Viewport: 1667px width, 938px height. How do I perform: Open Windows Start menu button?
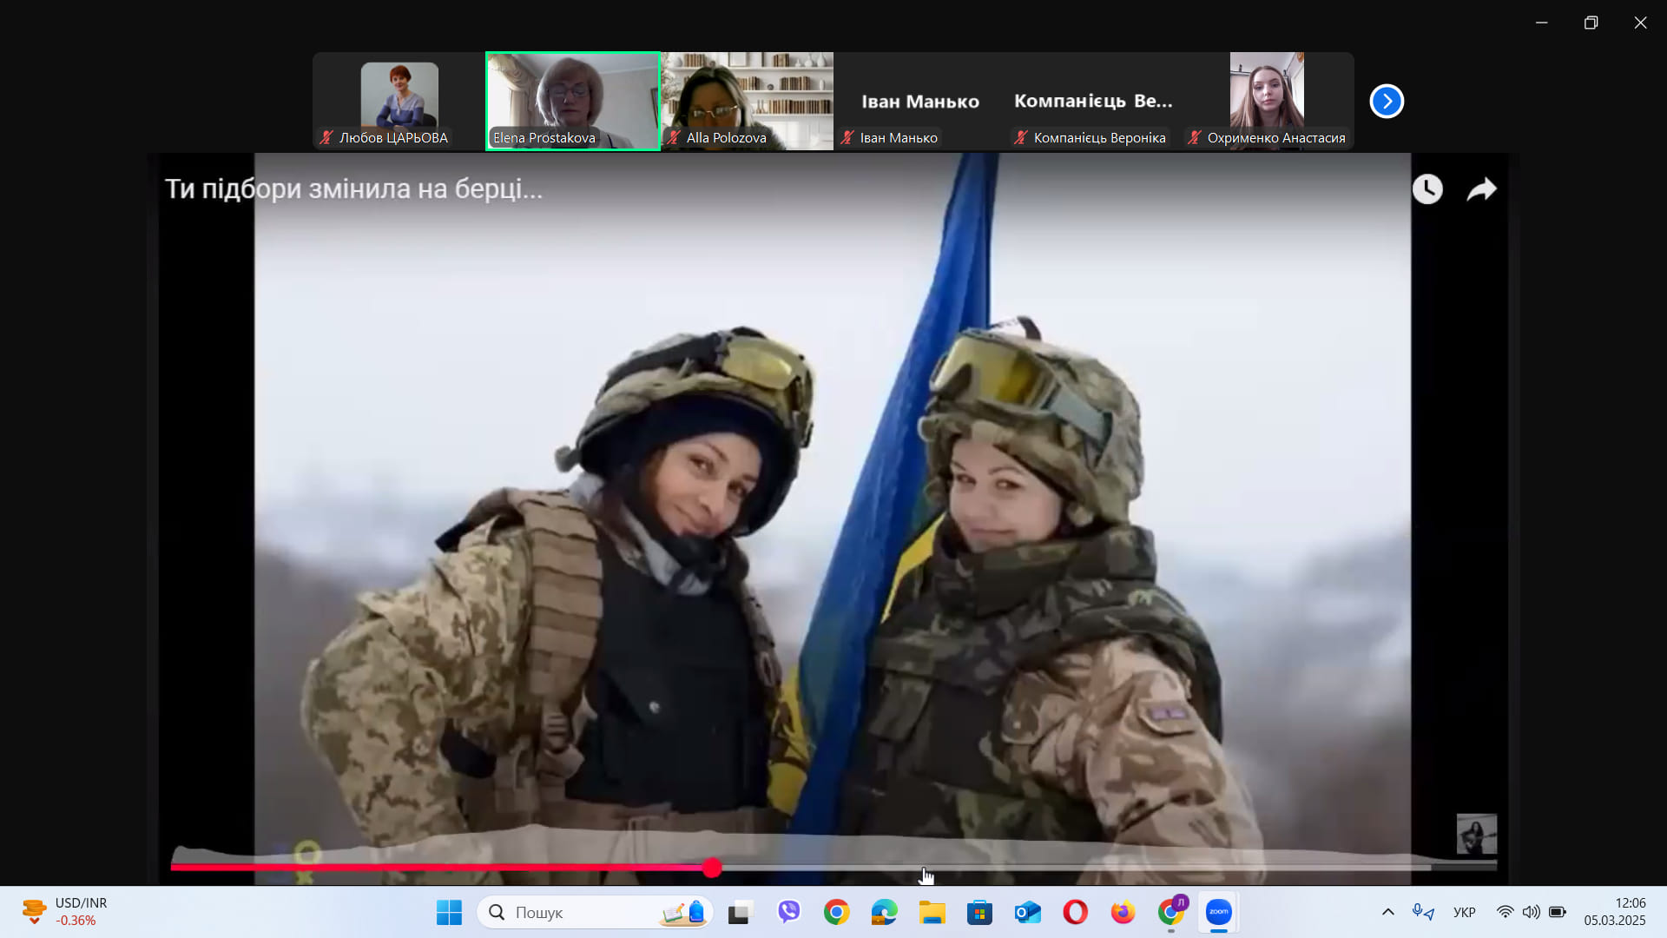(x=449, y=912)
